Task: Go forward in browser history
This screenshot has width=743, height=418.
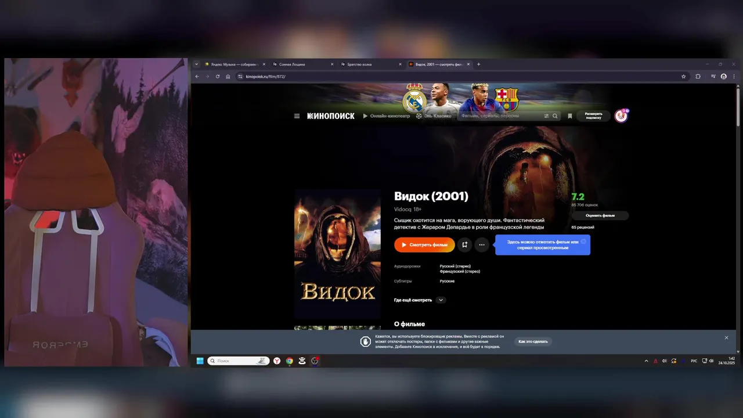Action: pyautogui.click(x=207, y=77)
